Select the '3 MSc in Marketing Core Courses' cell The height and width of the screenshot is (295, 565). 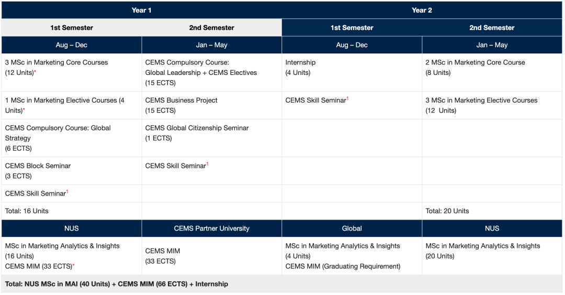coord(72,73)
